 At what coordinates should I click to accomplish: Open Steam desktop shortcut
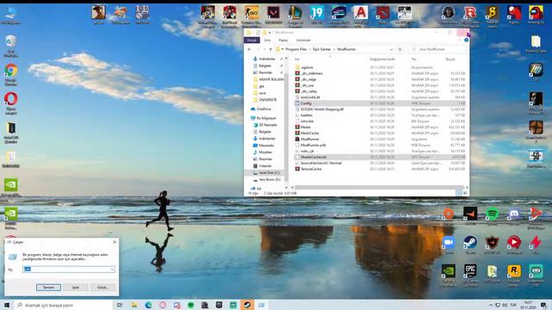tap(470, 243)
